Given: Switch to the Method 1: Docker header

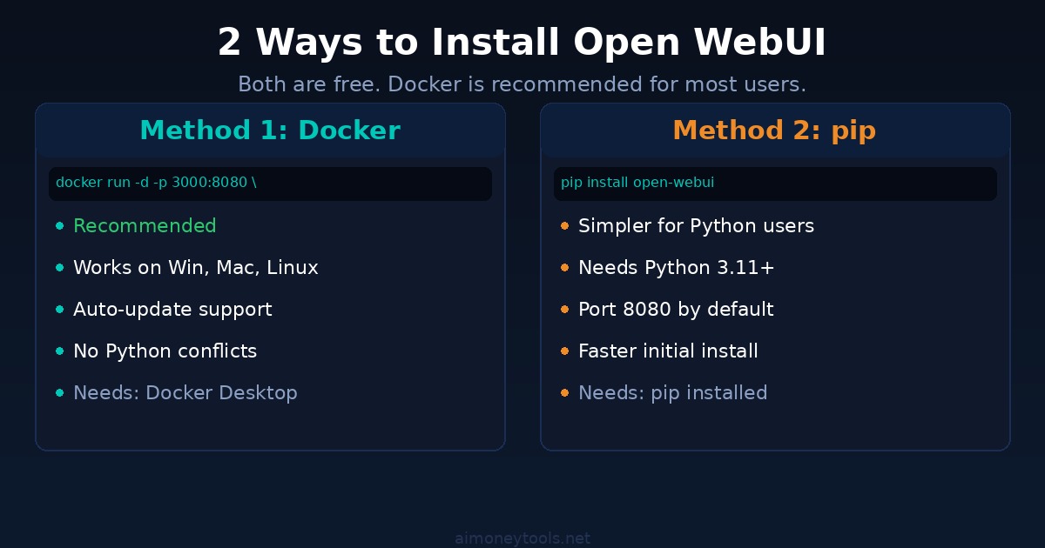Looking at the screenshot, I should [x=270, y=130].
